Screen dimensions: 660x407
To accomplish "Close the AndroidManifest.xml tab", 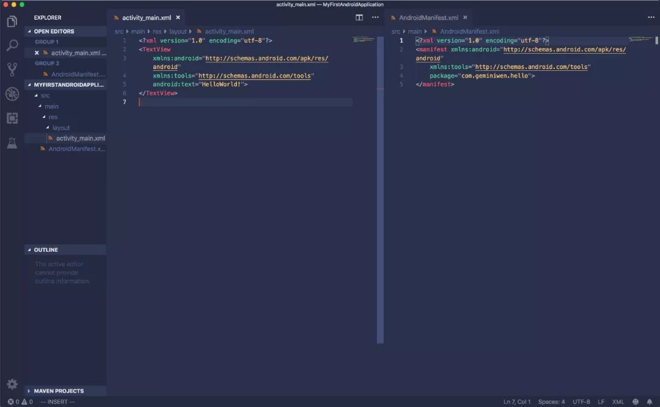I will click(465, 18).
